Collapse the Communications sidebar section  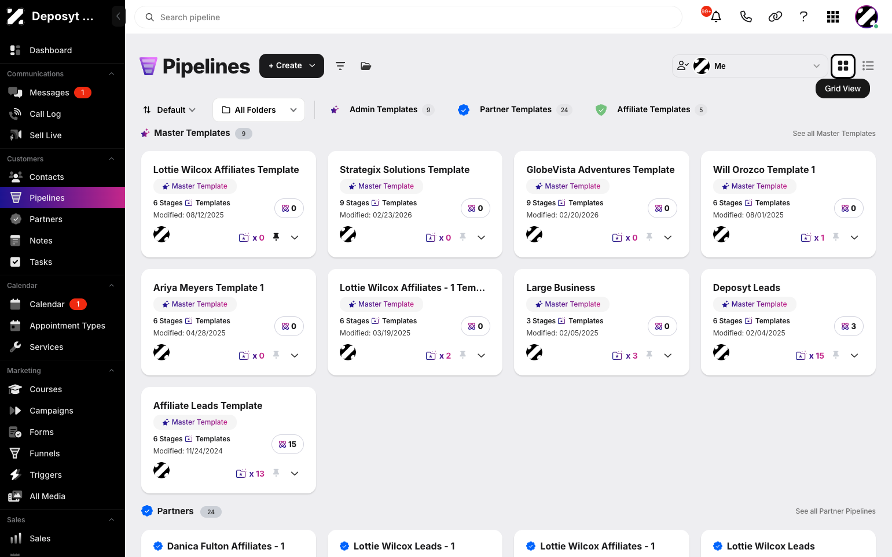(112, 74)
